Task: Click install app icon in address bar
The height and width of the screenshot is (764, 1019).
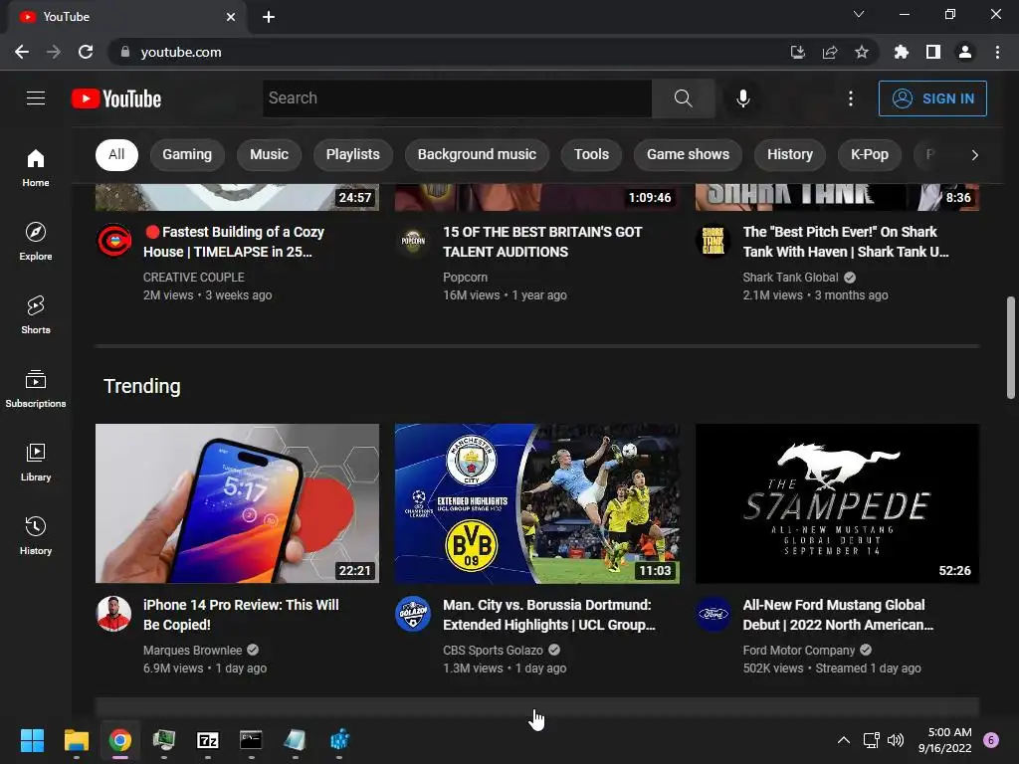Action: (798, 52)
